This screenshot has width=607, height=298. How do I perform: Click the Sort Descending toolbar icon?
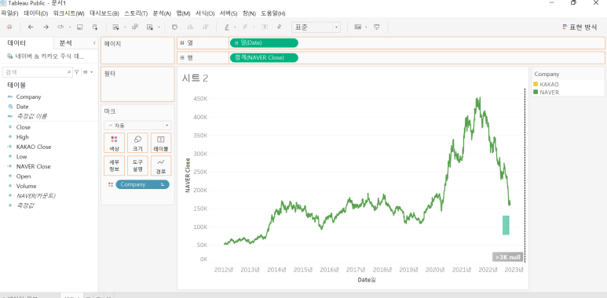click(206, 27)
